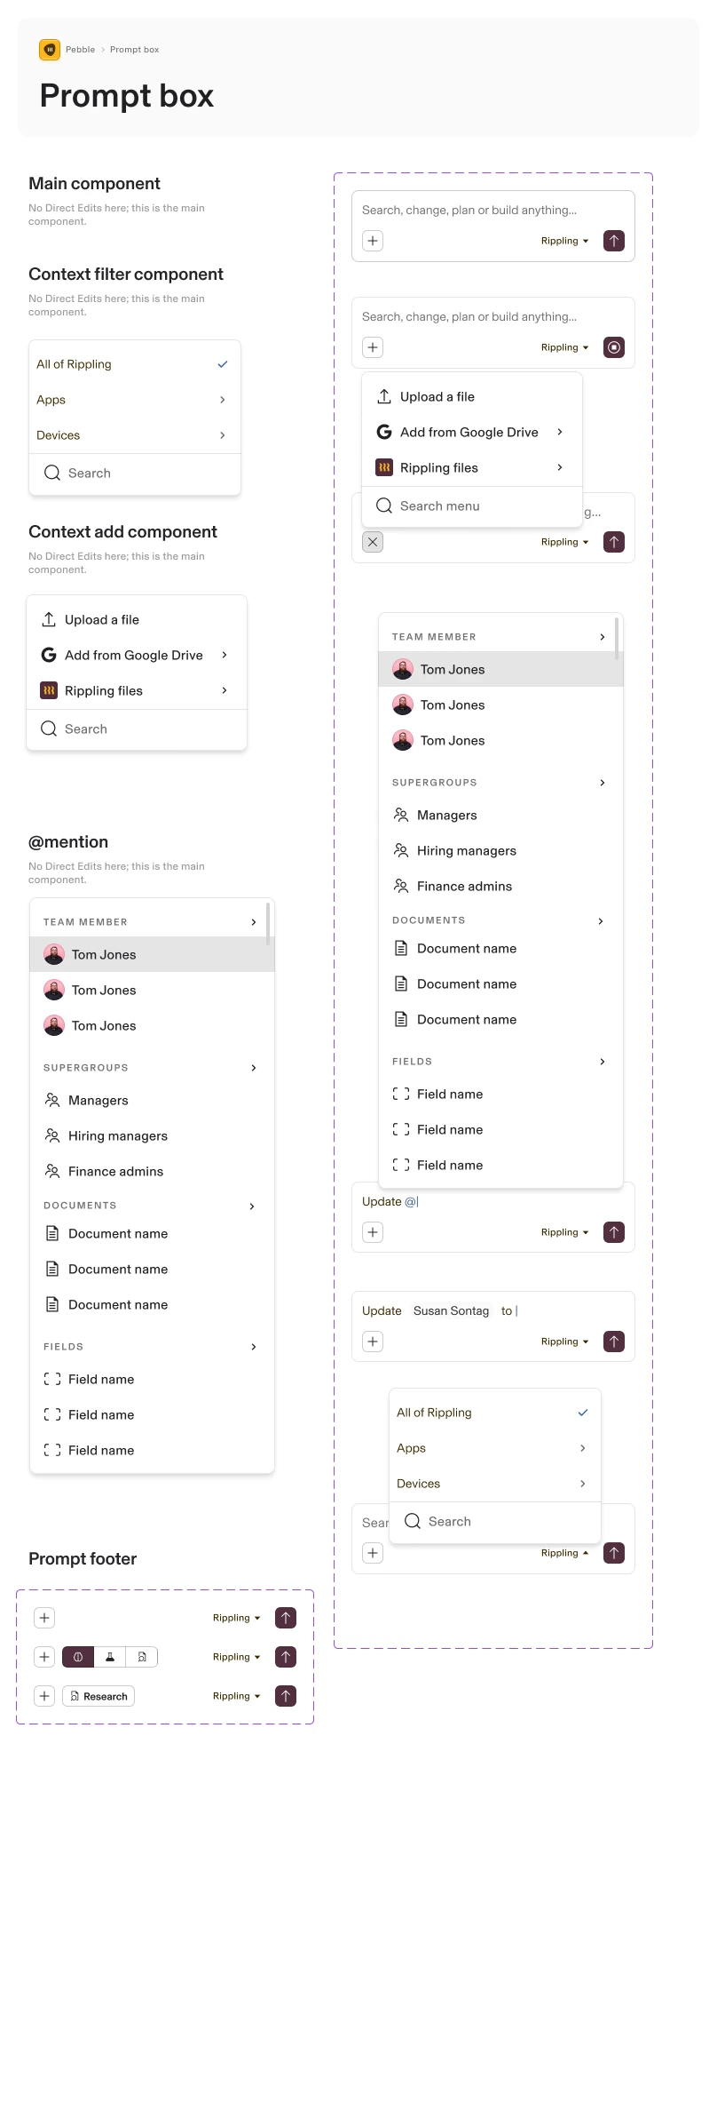Click the Research chip button
This screenshot has height=2126, width=717.
98,1696
